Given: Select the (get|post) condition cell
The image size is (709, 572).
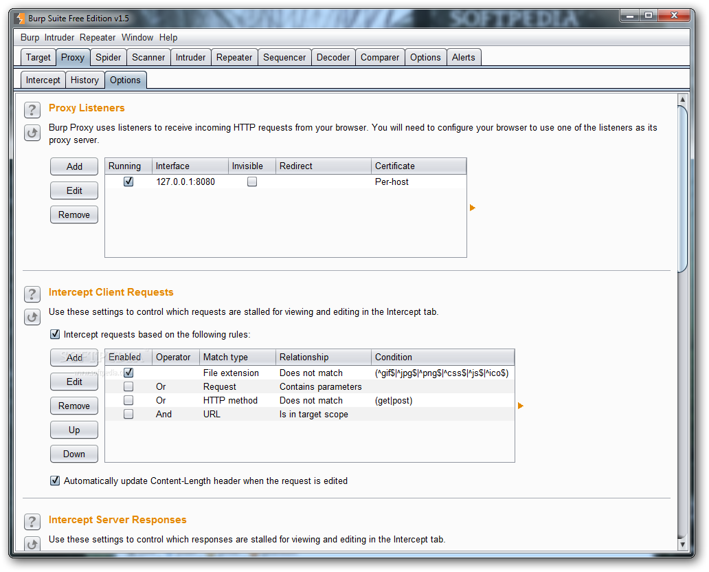Looking at the screenshot, I should click(442, 400).
